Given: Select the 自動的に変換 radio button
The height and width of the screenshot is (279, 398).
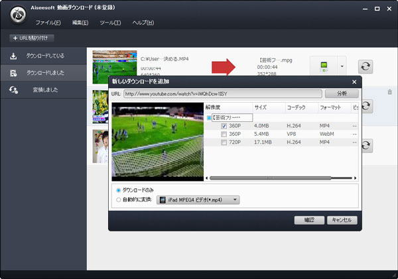Looking at the screenshot, I should [119, 199].
